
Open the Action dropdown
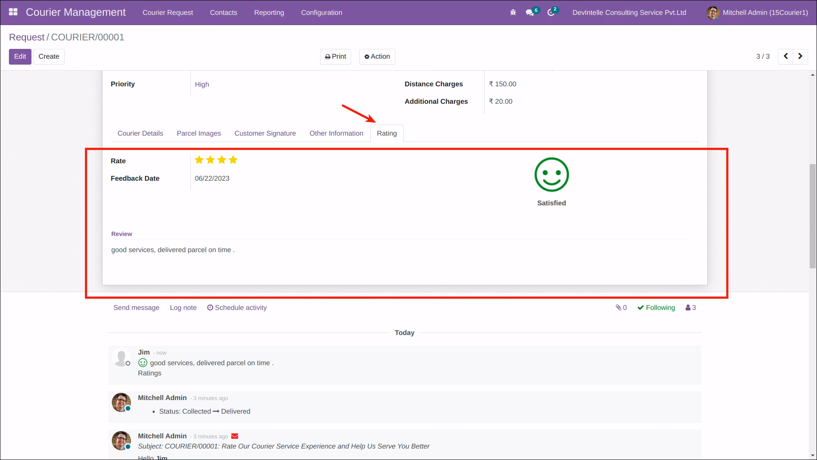pyautogui.click(x=377, y=57)
